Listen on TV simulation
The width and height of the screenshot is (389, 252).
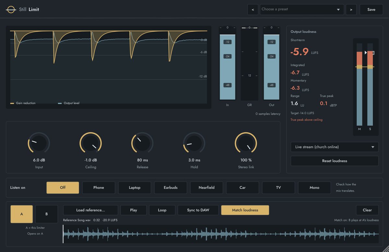click(278, 187)
